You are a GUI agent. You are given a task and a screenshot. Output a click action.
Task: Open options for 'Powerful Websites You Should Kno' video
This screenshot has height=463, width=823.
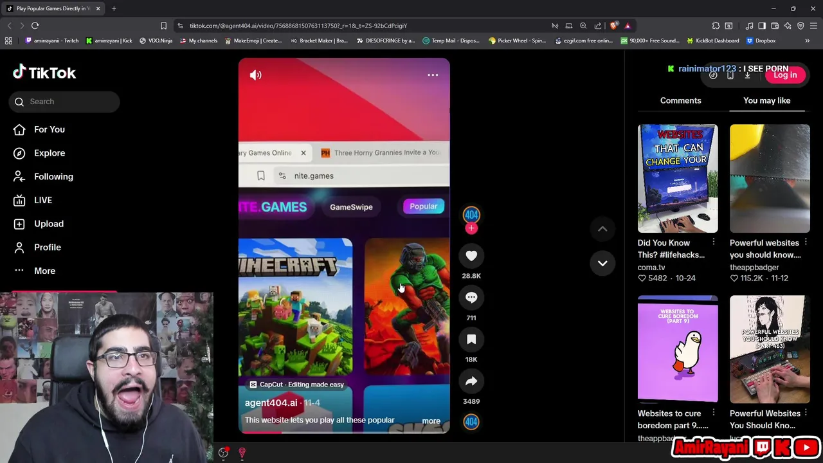click(x=806, y=413)
